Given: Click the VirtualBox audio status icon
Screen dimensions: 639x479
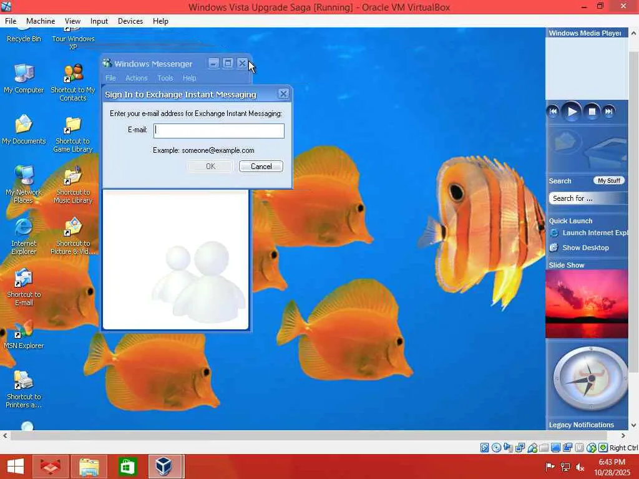Looking at the screenshot, I should [x=508, y=448].
